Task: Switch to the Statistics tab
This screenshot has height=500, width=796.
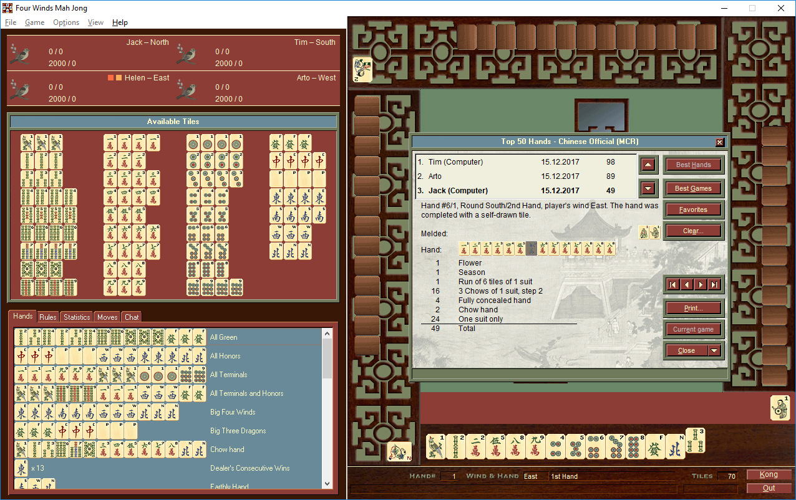Action: (x=77, y=317)
